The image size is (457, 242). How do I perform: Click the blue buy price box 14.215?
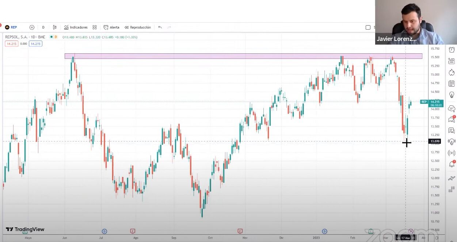[35, 44]
